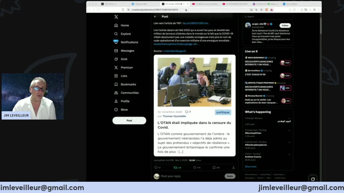The height and width of the screenshot is (193, 344).
Task: Open Grok floating button at bottom right
Action: [x=313, y=179]
